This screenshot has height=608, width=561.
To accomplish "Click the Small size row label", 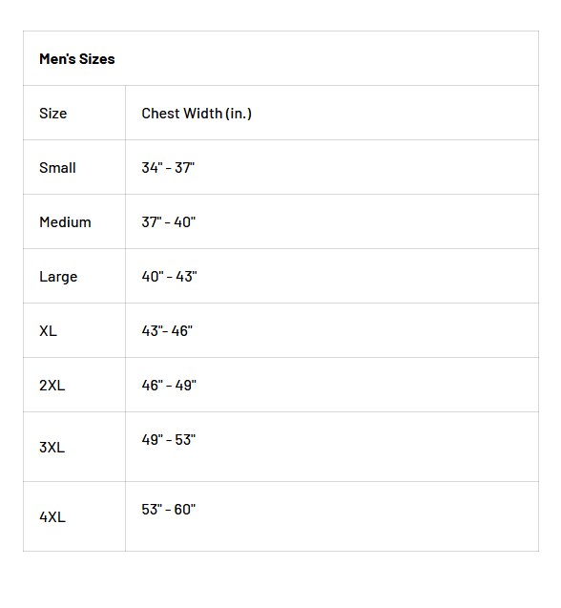I will 57,168.
